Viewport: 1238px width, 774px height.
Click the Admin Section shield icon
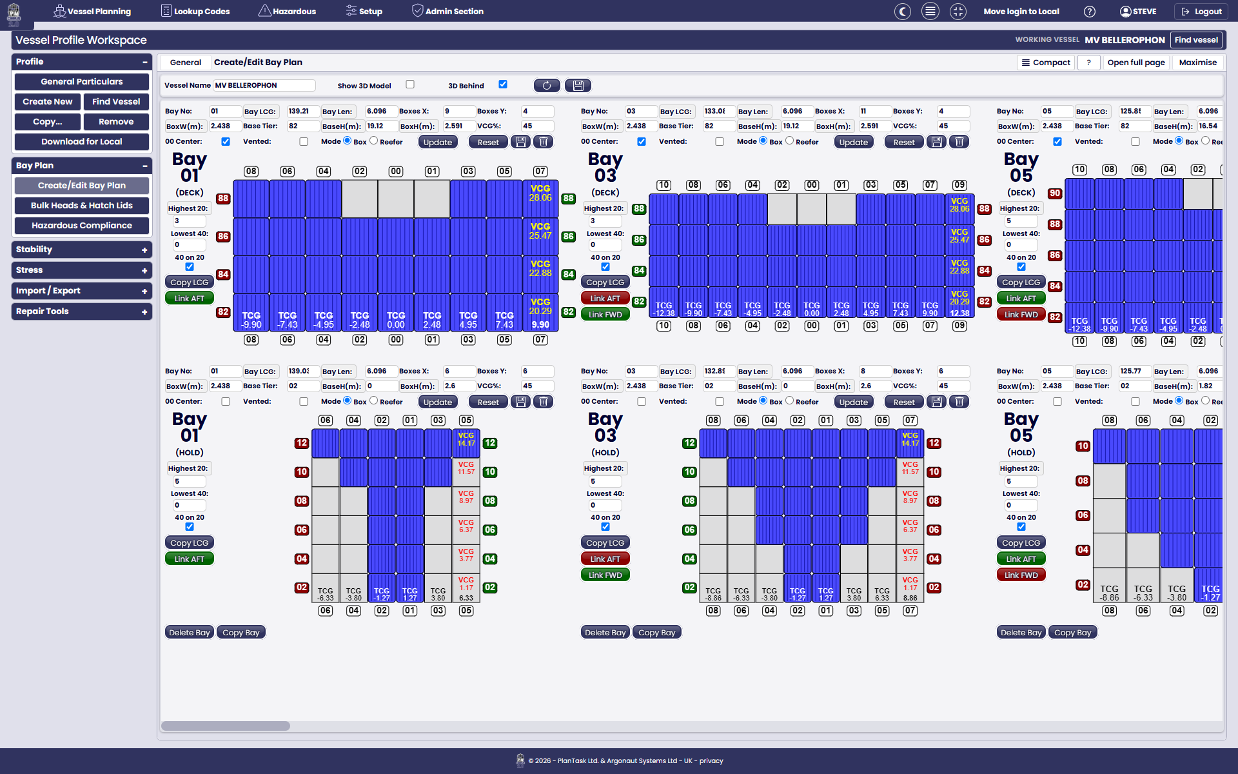(418, 11)
